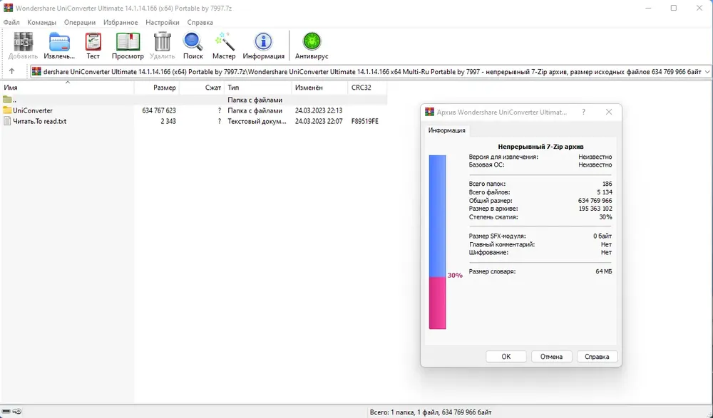
Task: Click the Справка button in dialog
Action: 597,357
